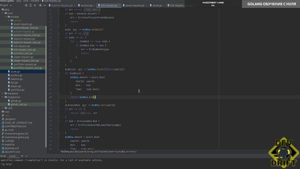Hide the Project panel with minus icon

45,5
